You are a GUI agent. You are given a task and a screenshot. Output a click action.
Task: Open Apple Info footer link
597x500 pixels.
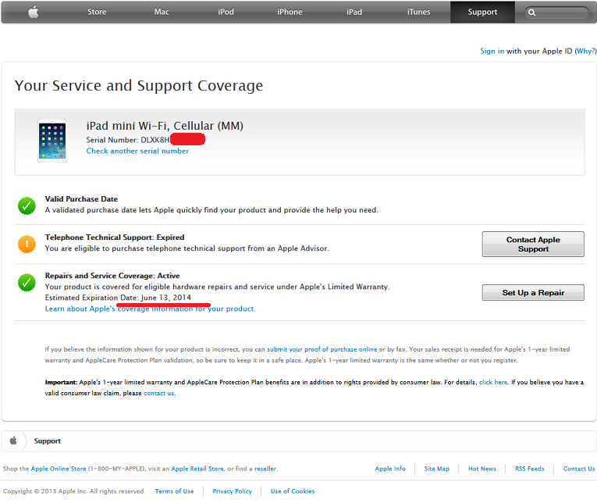click(390, 469)
